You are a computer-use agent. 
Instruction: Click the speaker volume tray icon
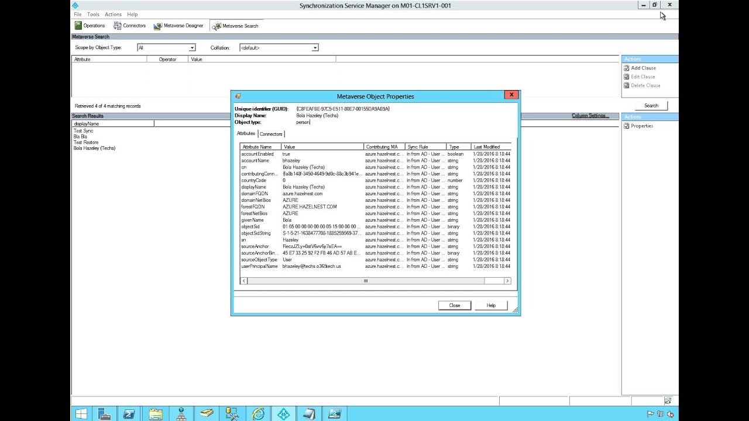(x=669, y=414)
